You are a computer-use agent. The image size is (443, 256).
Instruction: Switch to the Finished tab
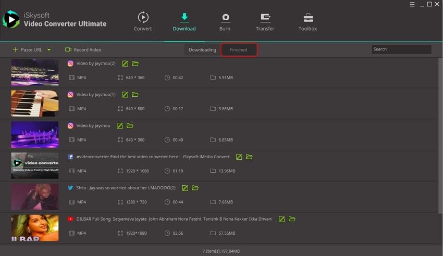point(239,50)
